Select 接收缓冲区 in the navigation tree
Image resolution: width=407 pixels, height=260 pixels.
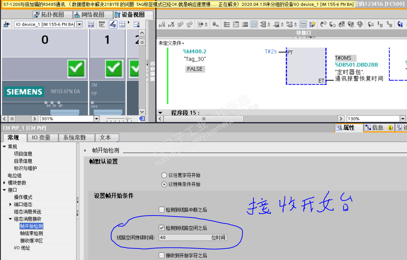coord(32,241)
